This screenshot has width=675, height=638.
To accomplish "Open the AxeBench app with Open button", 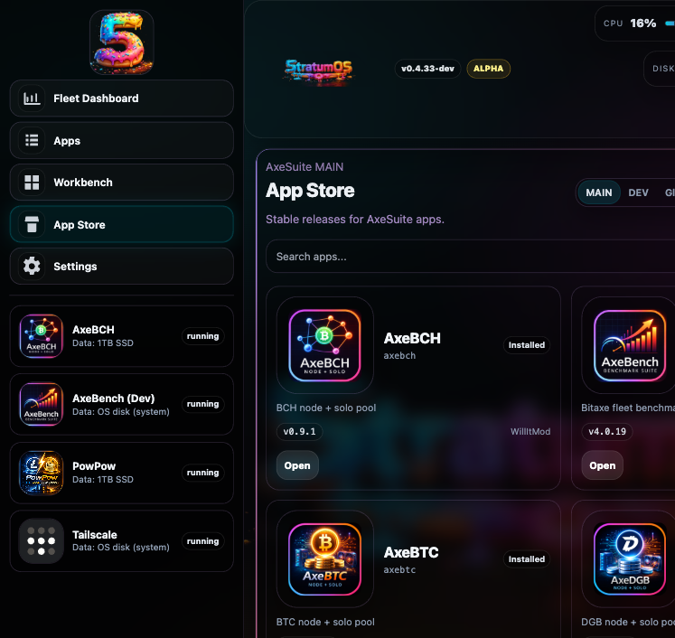I will tap(602, 465).
